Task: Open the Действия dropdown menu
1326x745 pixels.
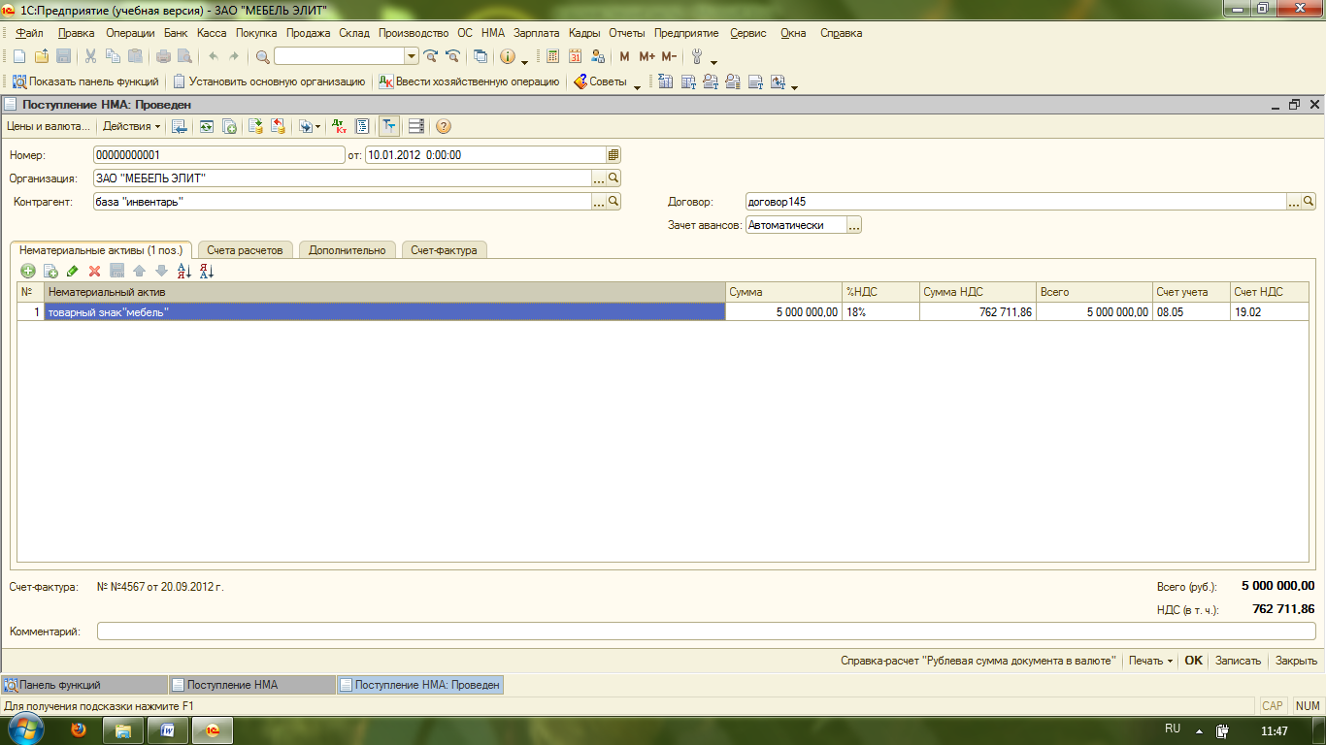Action: (131, 126)
